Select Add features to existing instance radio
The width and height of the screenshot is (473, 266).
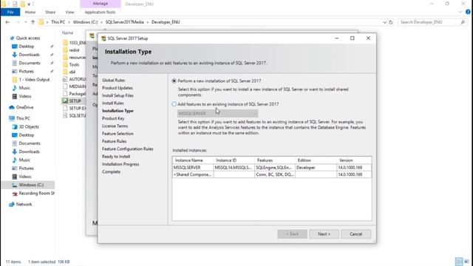point(174,104)
